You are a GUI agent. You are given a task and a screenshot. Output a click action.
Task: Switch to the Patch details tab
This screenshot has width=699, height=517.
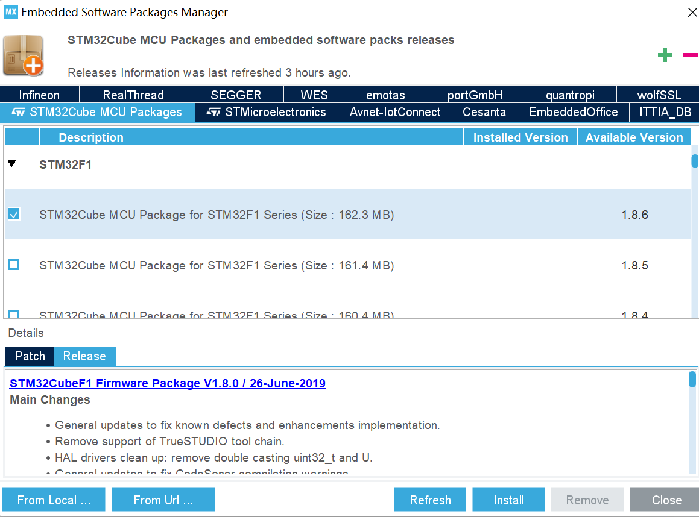pos(30,356)
